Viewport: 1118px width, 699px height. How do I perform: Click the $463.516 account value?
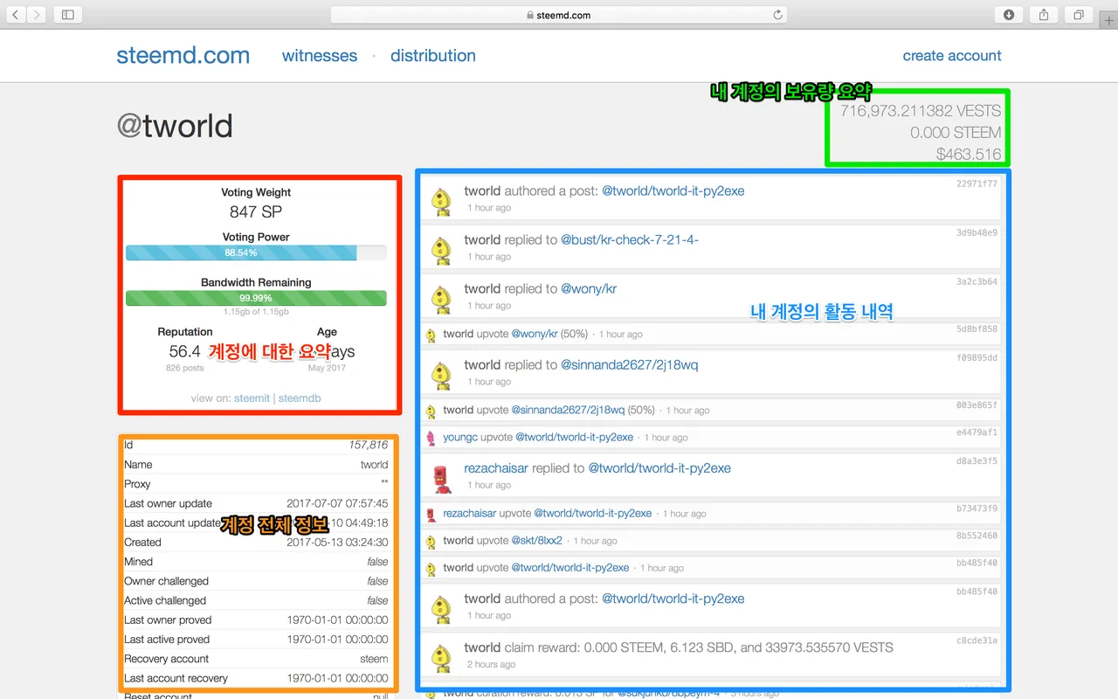click(x=969, y=155)
